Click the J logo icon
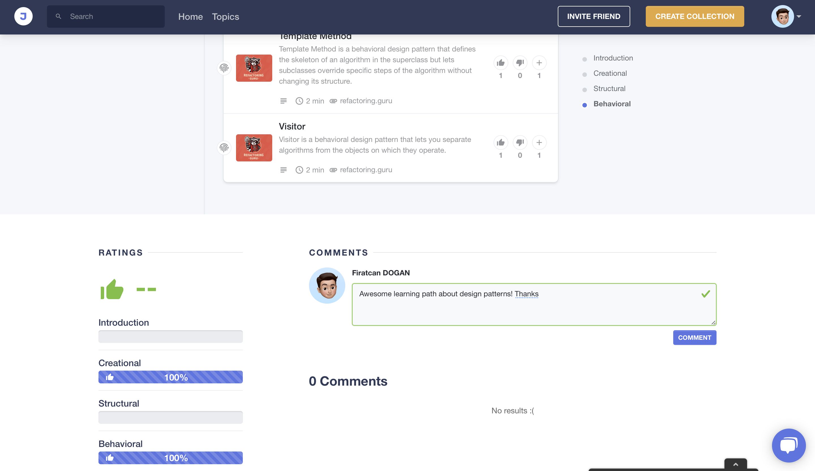The width and height of the screenshot is (815, 471). (x=23, y=16)
